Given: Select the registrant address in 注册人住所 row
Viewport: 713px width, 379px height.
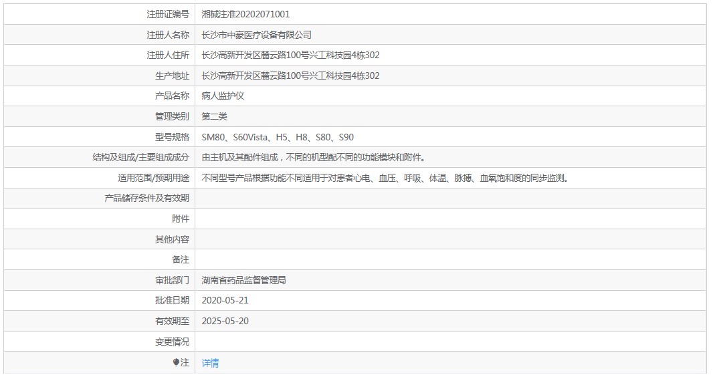Looking at the screenshot, I should coord(290,55).
